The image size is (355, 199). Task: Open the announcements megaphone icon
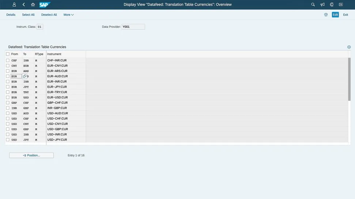322,5
